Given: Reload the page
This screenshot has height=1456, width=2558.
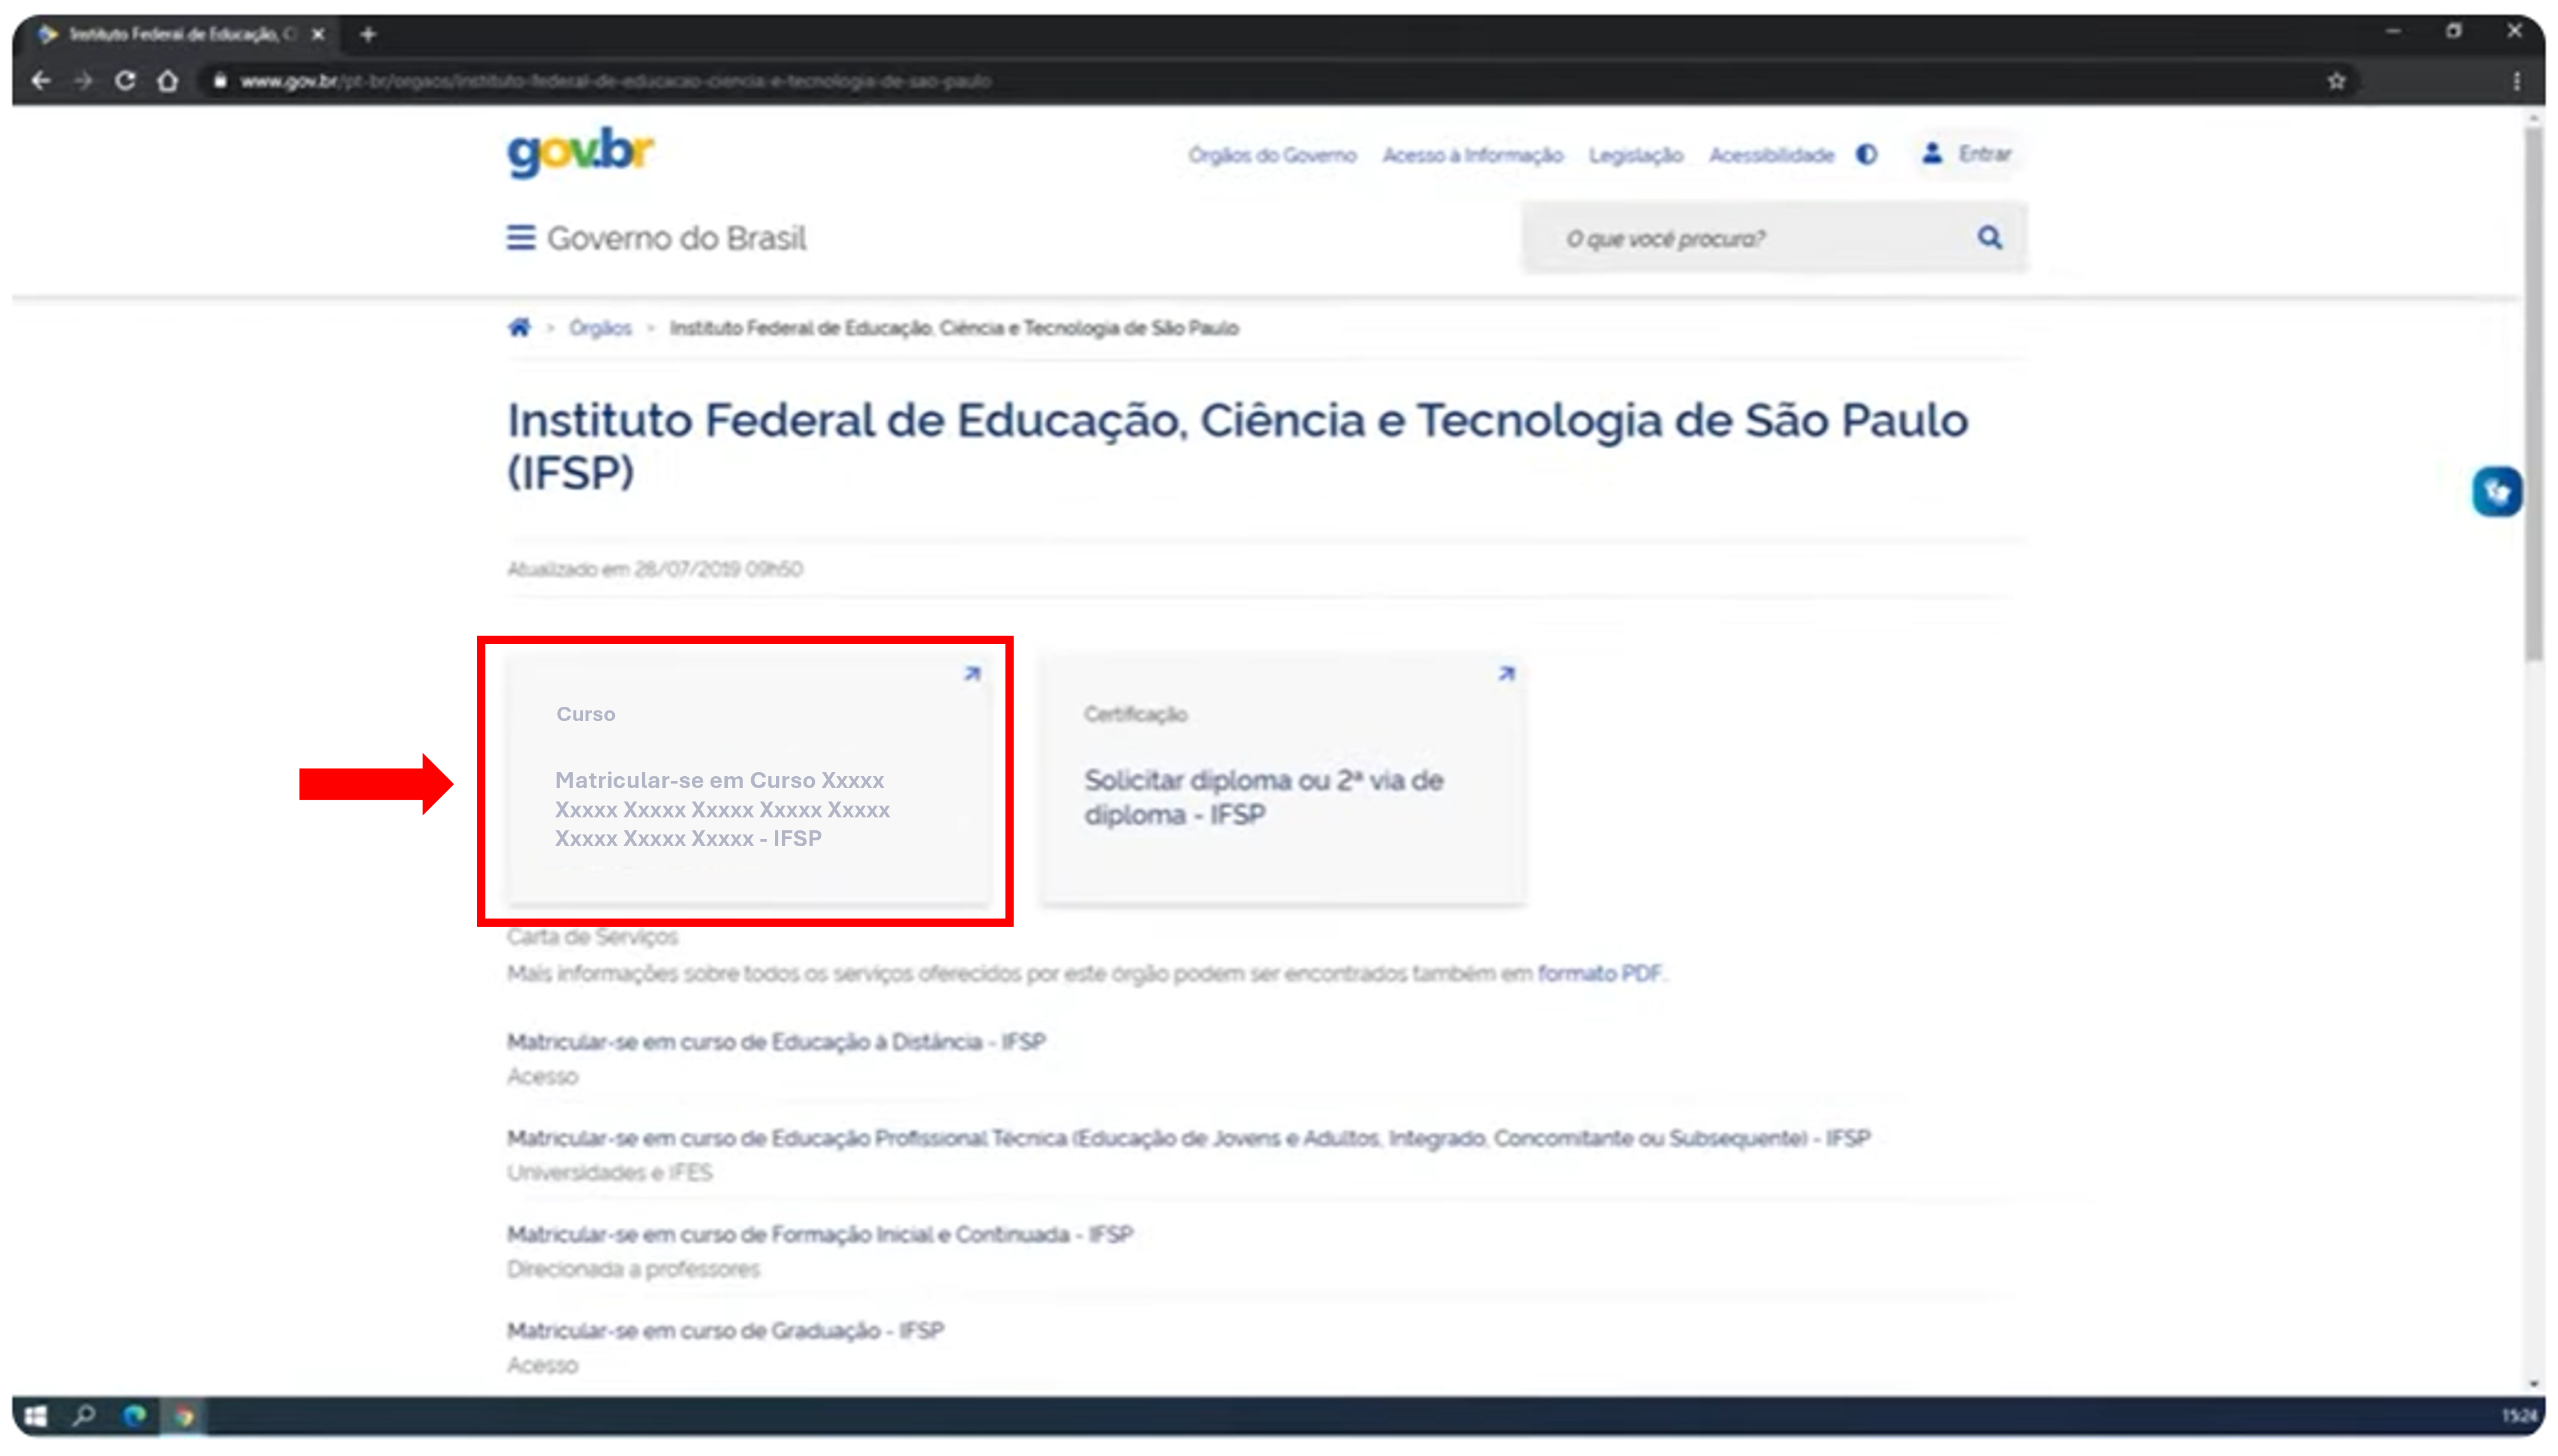Looking at the screenshot, I should pyautogui.click(x=125, y=81).
